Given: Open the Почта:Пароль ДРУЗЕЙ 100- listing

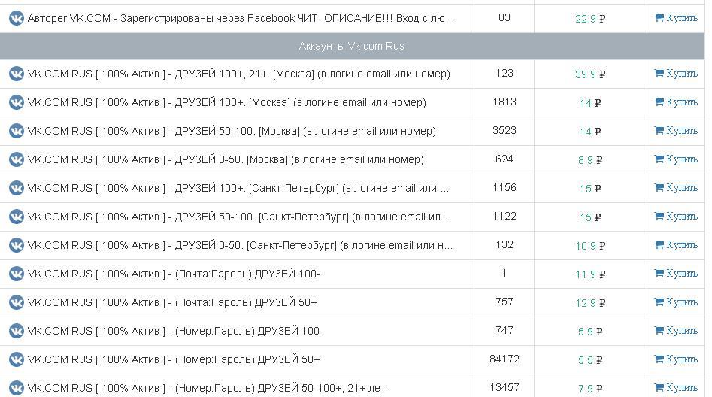Looking at the screenshot, I should [174, 274].
